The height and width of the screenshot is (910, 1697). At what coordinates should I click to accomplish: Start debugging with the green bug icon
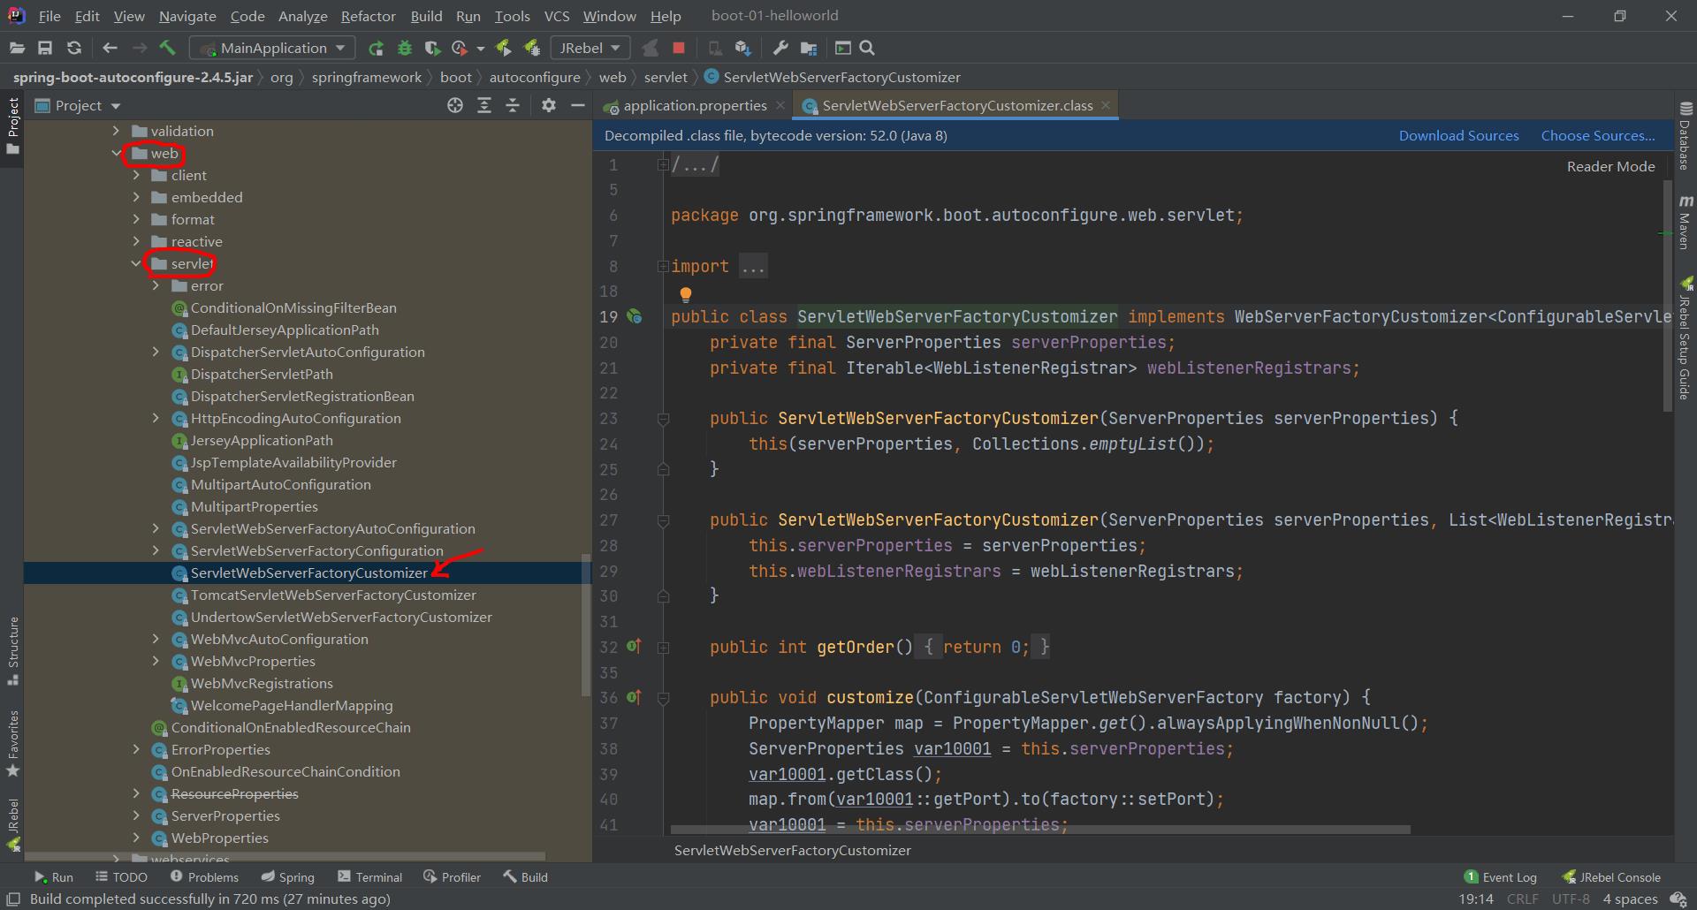pos(405,49)
